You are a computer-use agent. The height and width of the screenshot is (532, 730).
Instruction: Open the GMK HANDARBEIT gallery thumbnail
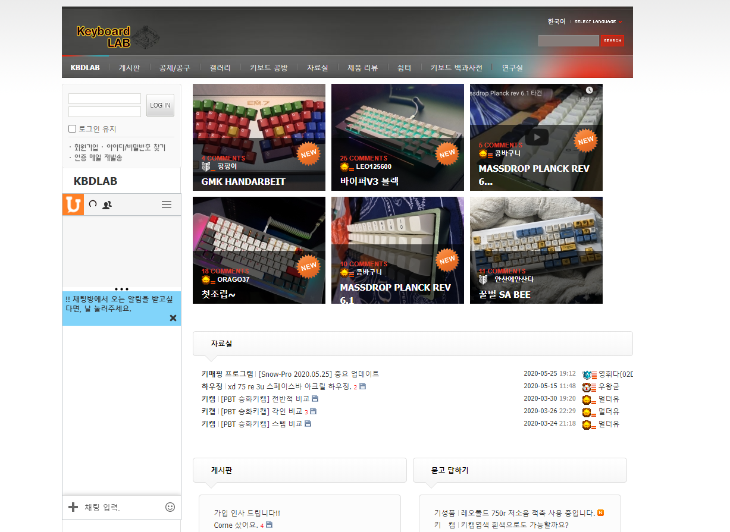259,137
